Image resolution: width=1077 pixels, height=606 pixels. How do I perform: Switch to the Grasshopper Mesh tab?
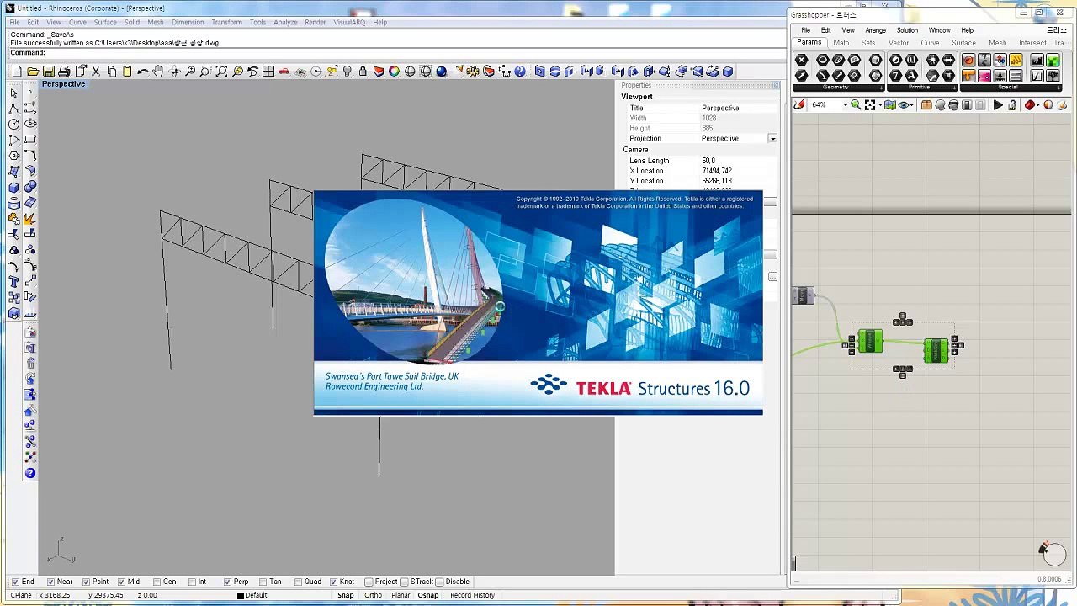tap(997, 43)
